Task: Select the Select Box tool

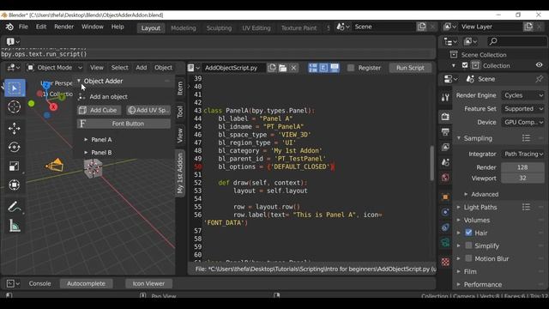Action: coord(15,88)
